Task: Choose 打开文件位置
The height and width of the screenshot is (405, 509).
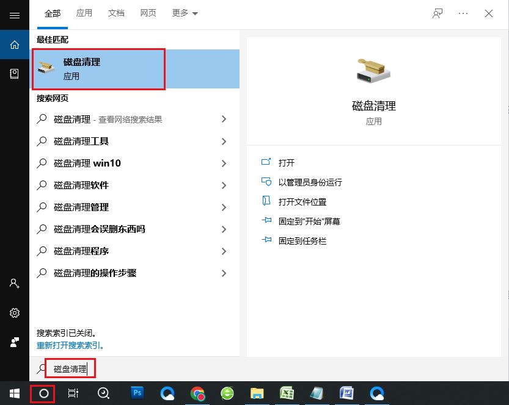Action: click(x=302, y=202)
